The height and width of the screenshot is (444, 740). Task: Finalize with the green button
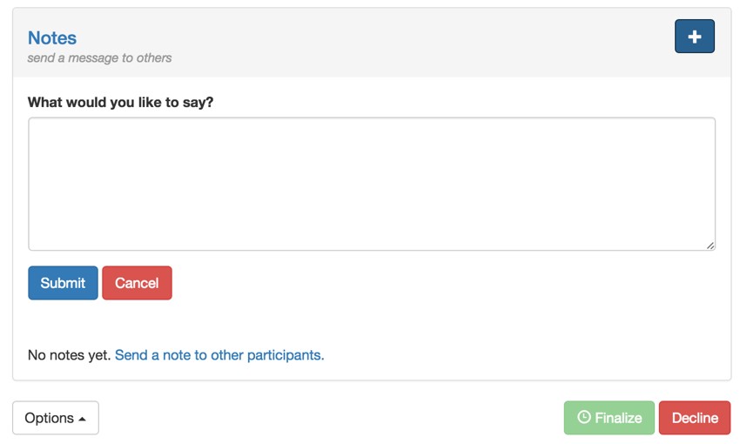pyautogui.click(x=609, y=418)
